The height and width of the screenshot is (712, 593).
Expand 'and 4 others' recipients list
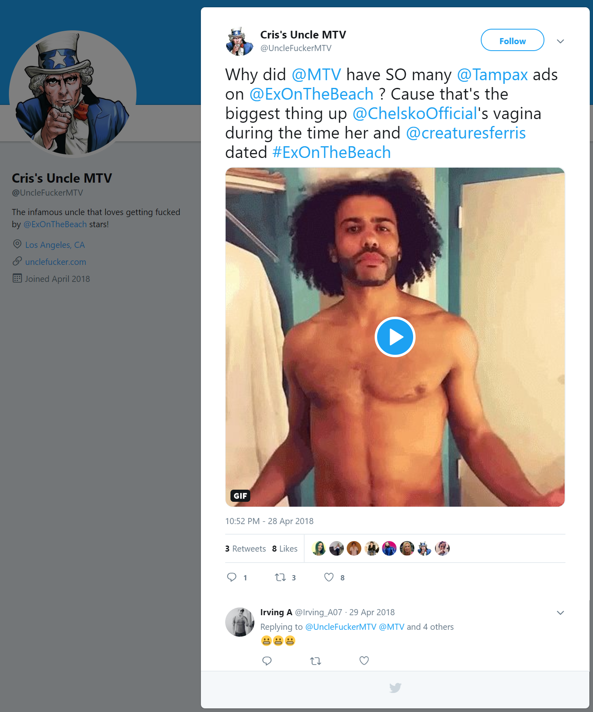[x=430, y=627]
